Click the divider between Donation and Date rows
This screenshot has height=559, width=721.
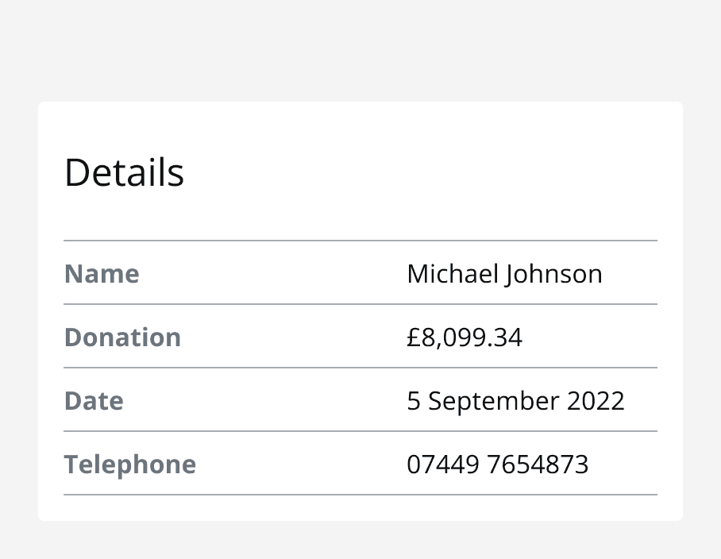click(360, 368)
